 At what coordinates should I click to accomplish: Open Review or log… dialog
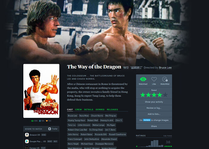coord(154,108)
